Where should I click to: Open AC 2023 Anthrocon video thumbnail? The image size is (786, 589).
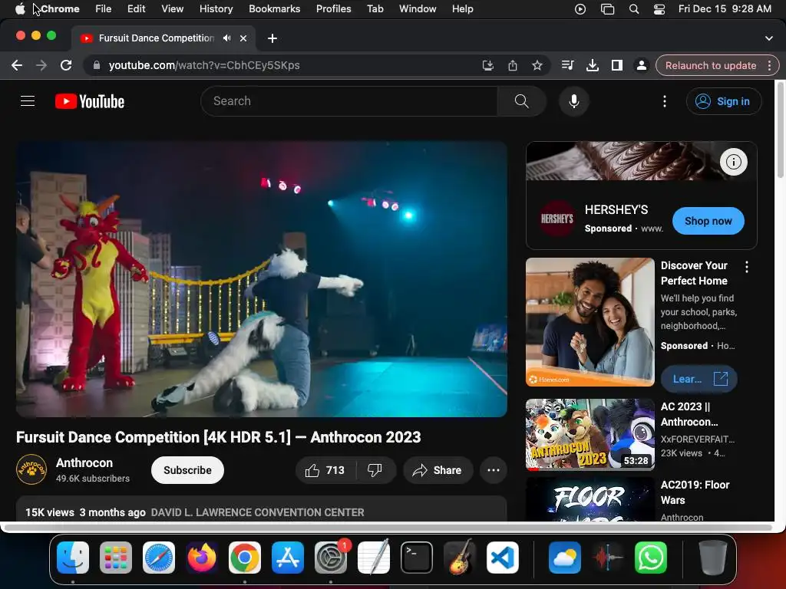pyautogui.click(x=589, y=434)
